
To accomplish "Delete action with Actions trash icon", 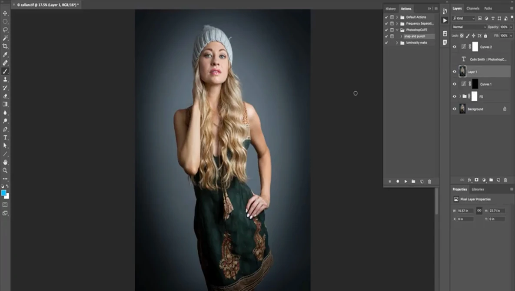I will [429, 182].
